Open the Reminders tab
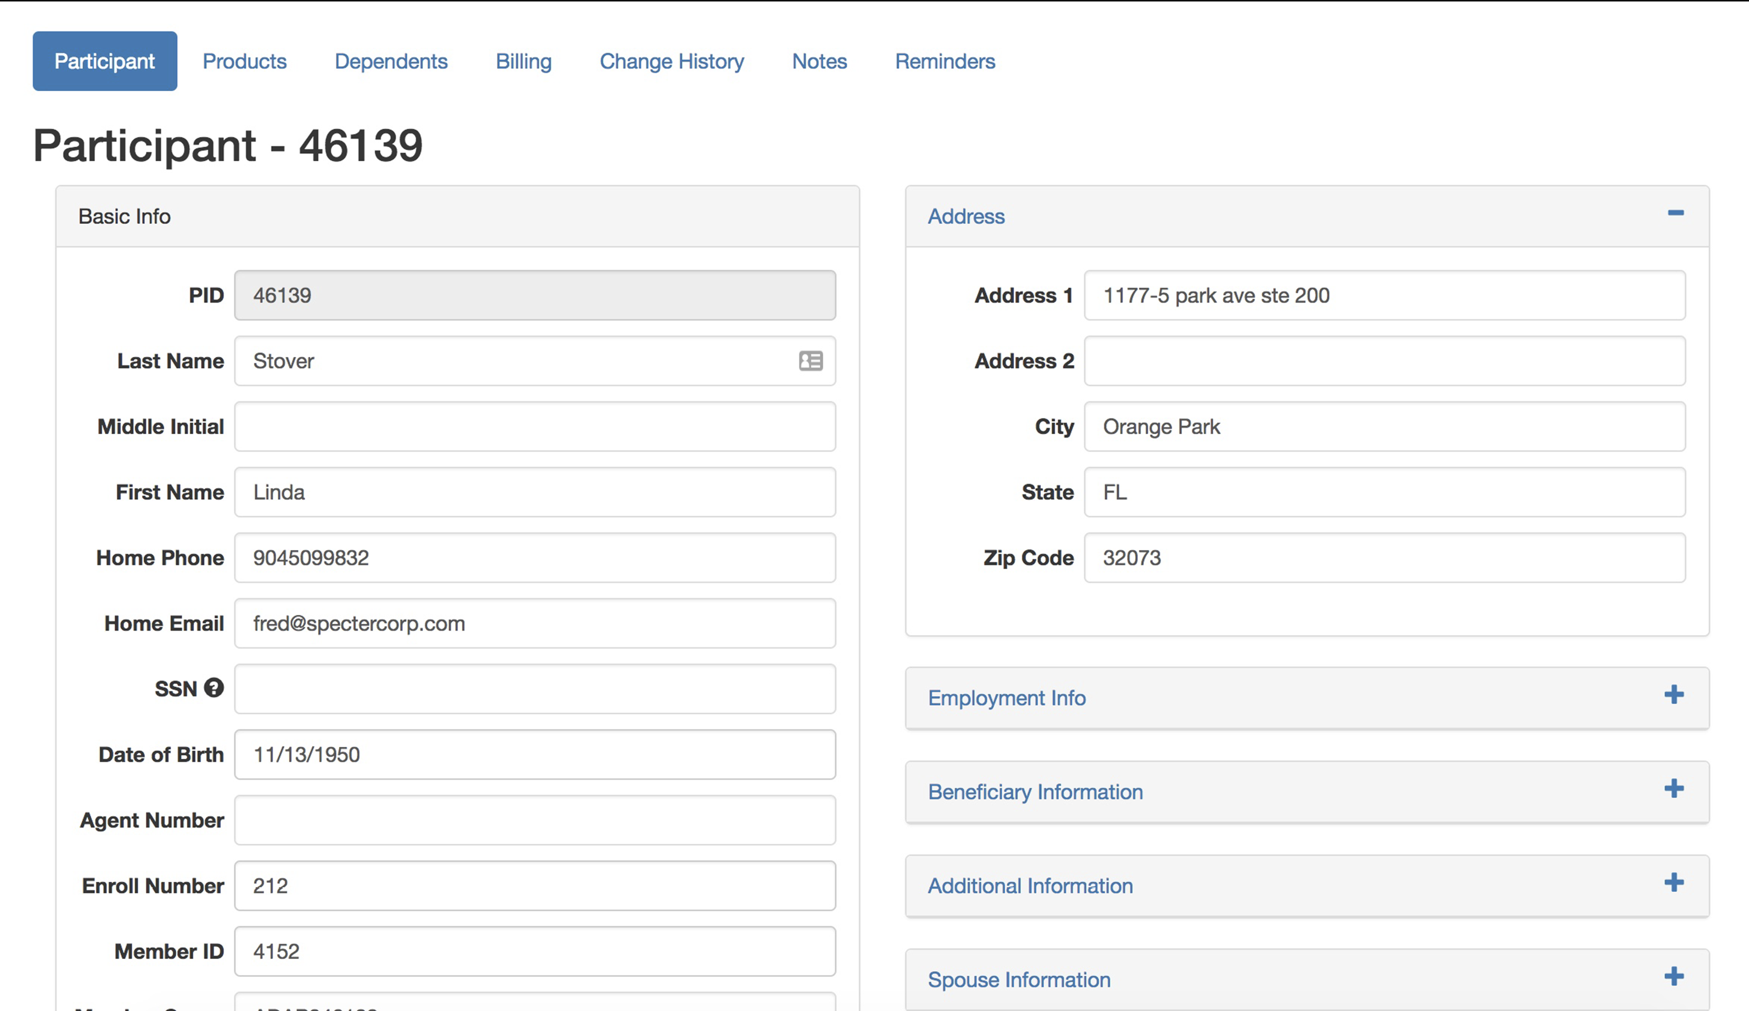The width and height of the screenshot is (1749, 1011). [x=945, y=61]
